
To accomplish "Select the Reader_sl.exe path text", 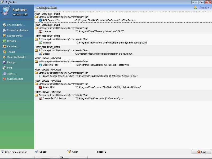I will point(107,76).
